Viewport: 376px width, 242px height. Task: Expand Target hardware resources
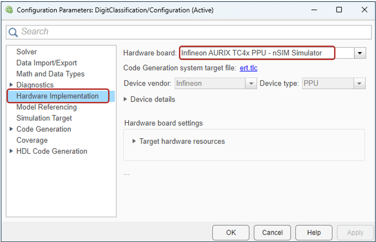[x=135, y=141]
